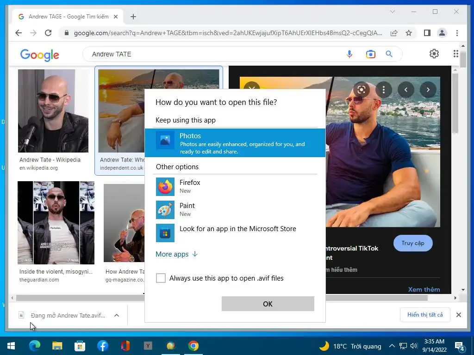Open the volume control in tray
This screenshot has height=355, width=474.
414,346
